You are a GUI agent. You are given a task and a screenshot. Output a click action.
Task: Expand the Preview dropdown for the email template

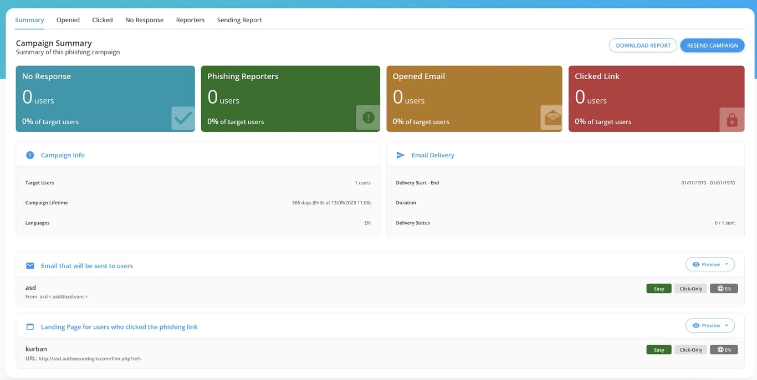727,264
